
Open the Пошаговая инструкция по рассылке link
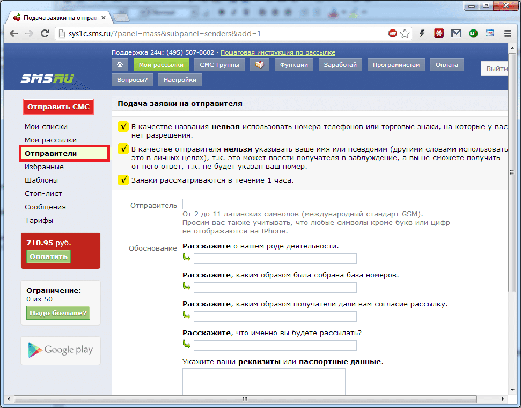(x=277, y=52)
